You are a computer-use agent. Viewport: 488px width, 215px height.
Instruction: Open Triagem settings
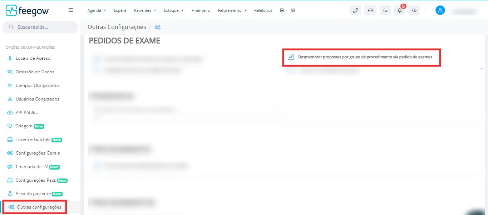[x=24, y=126]
